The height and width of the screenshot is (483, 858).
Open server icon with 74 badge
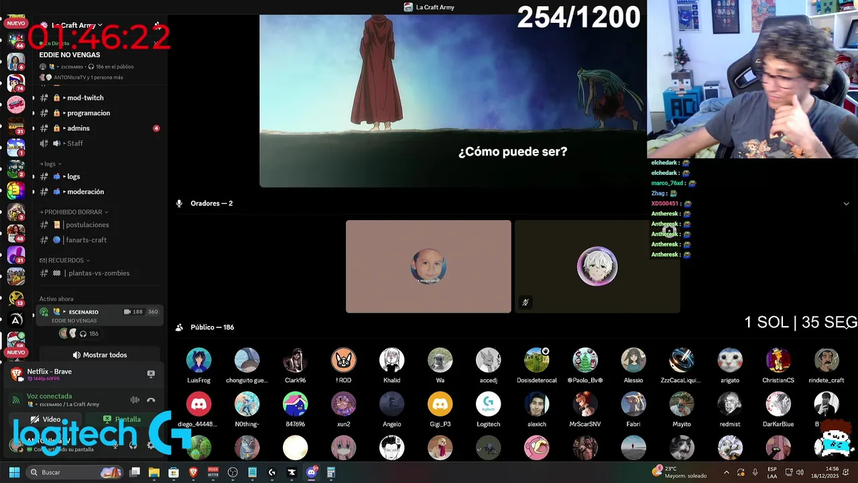tap(16, 82)
